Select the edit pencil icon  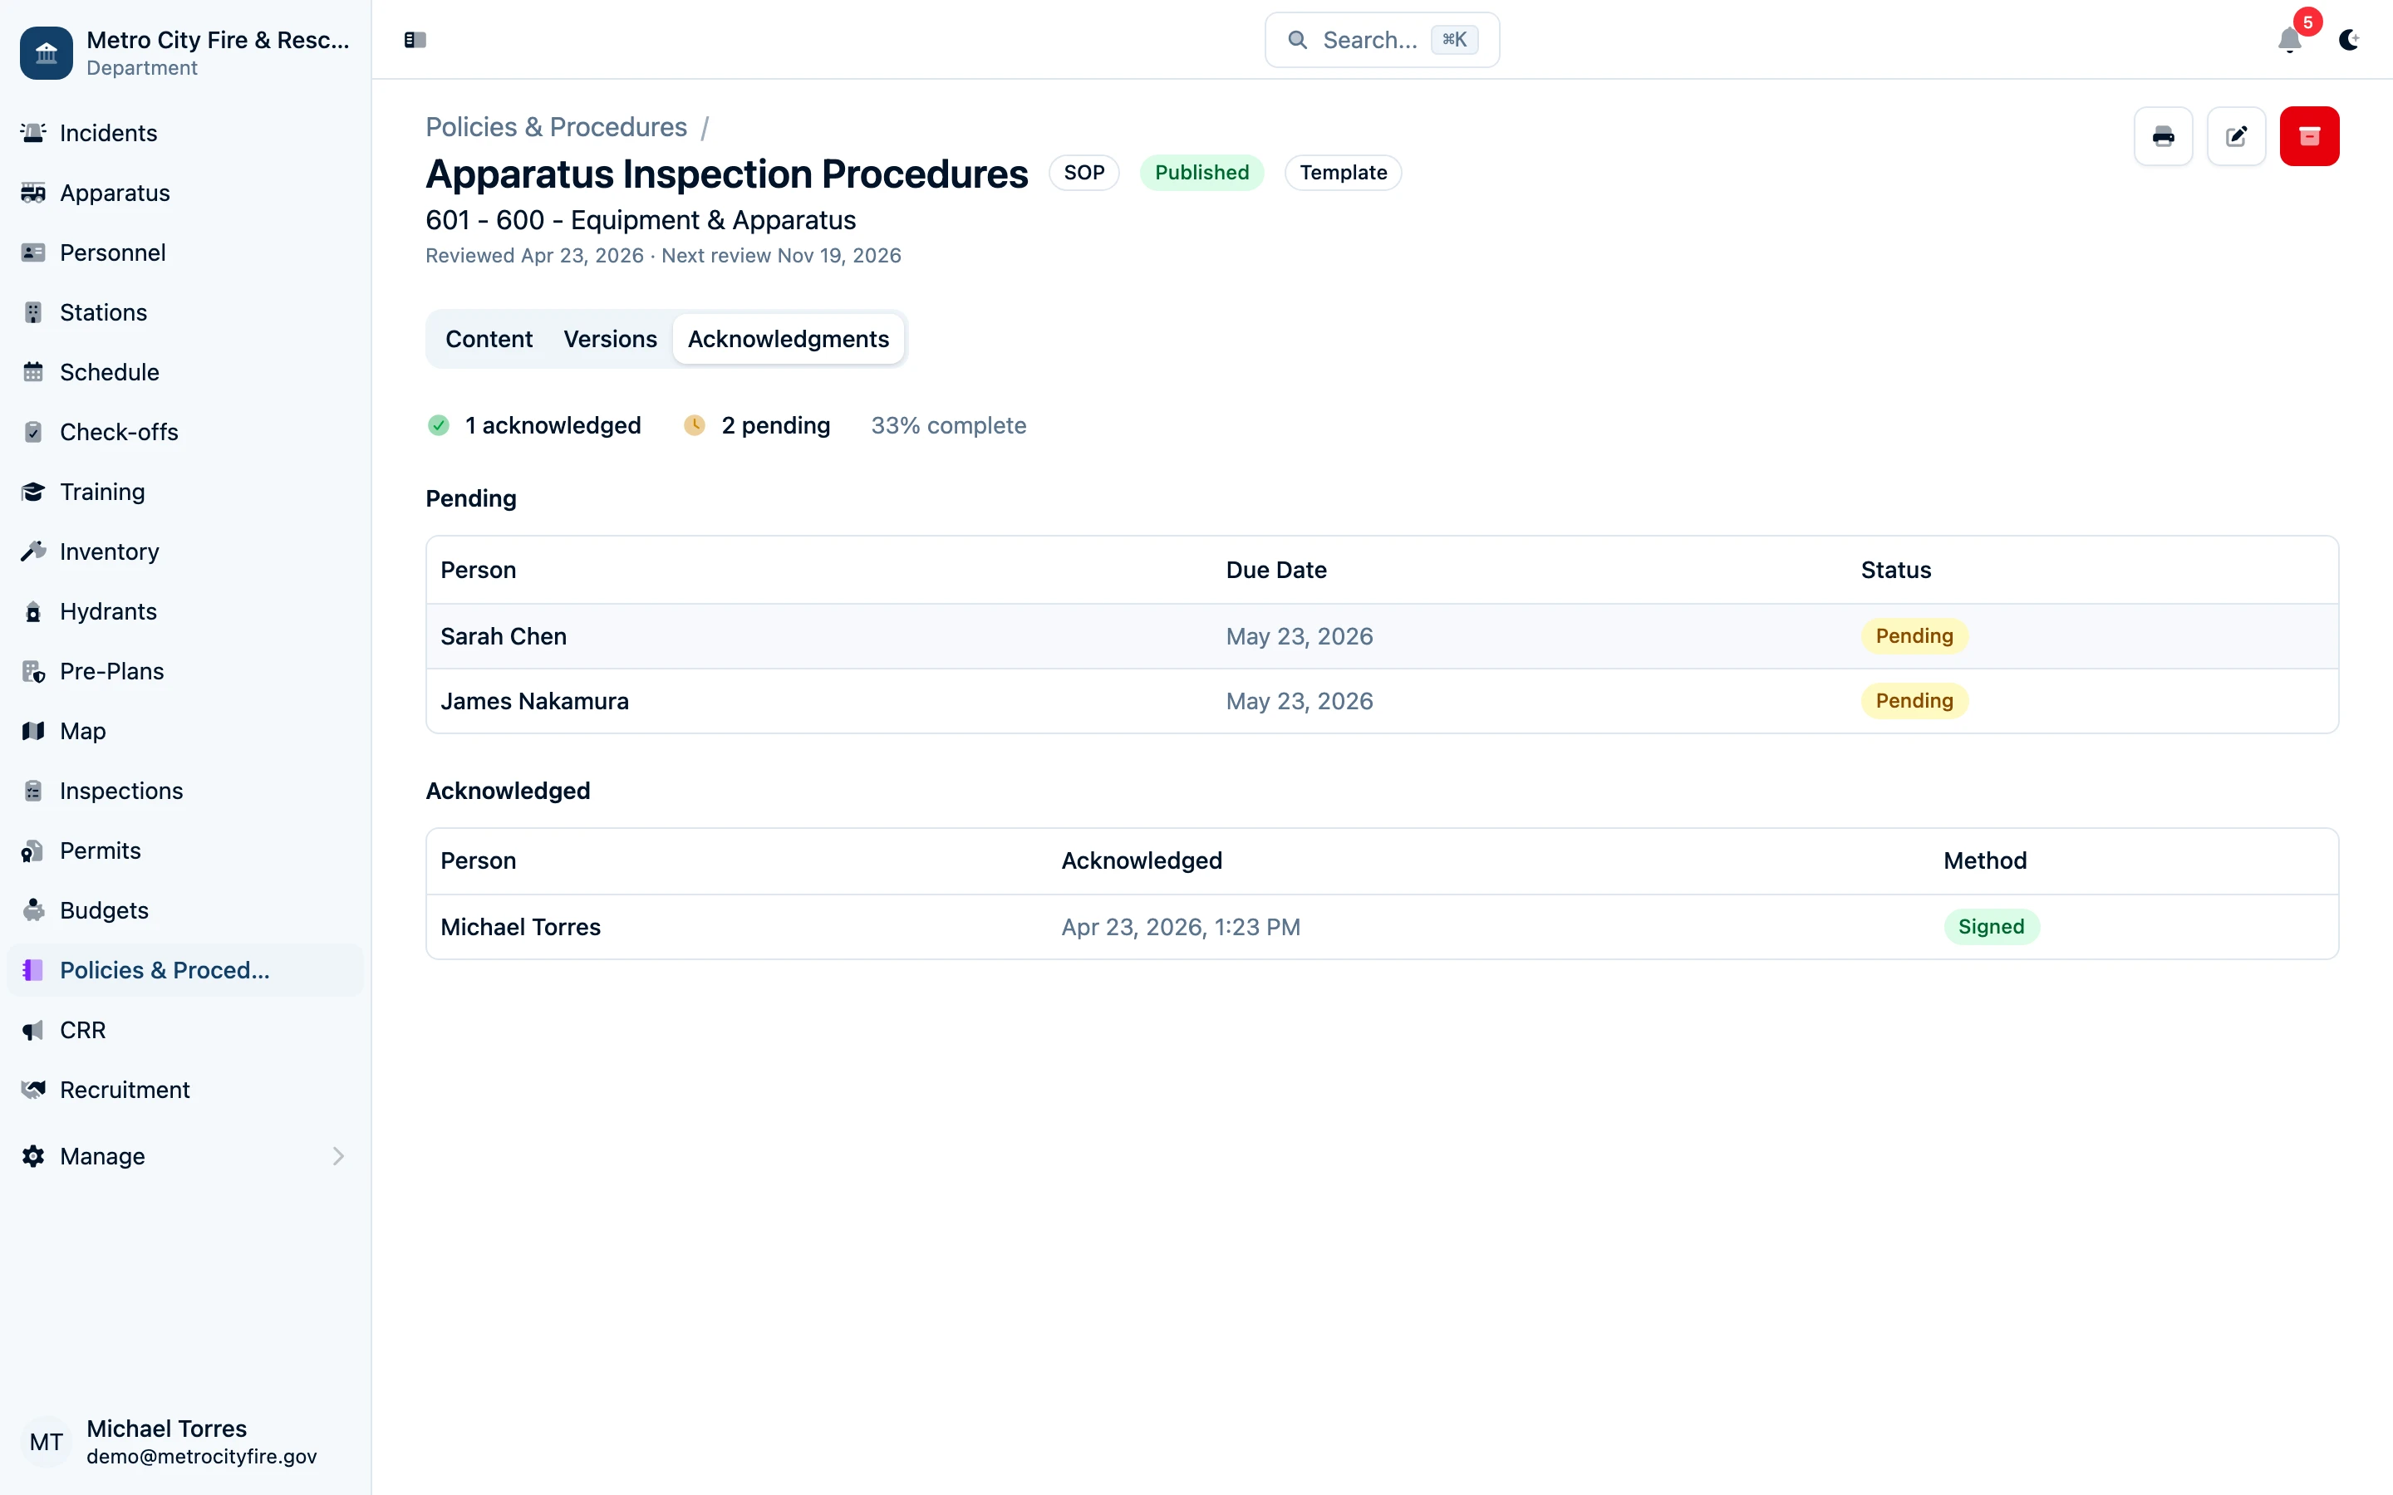pyautogui.click(x=2237, y=135)
